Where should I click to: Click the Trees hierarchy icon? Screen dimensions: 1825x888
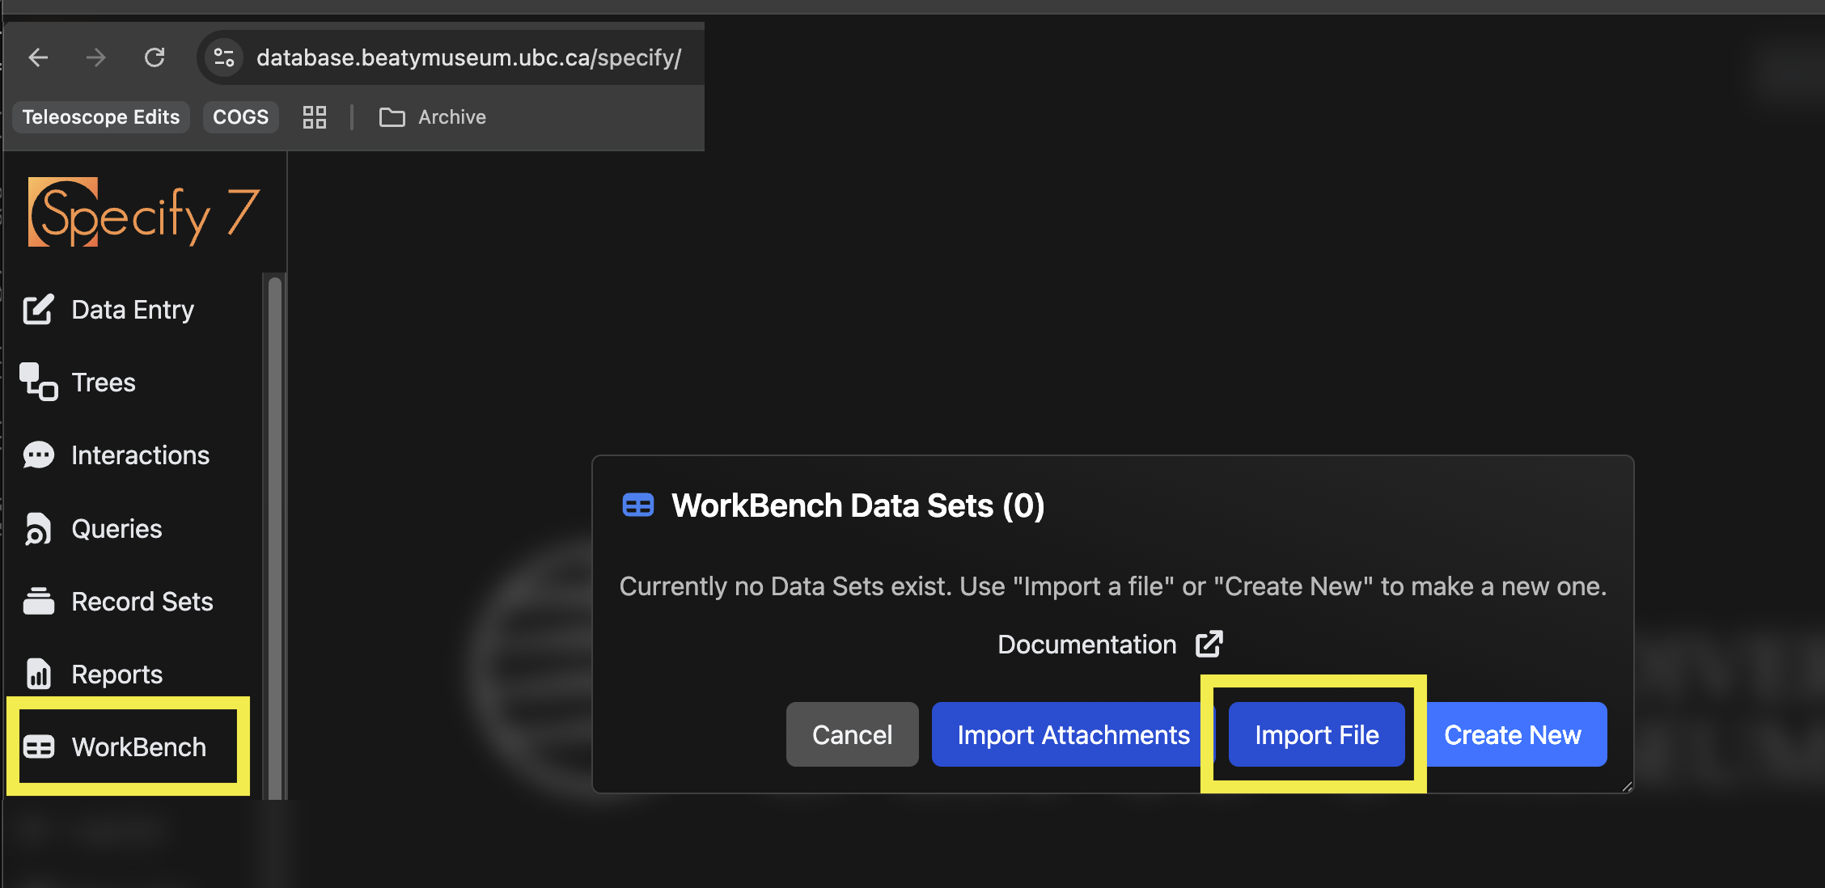click(38, 382)
